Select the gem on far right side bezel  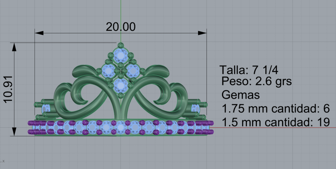click(195, 109)
